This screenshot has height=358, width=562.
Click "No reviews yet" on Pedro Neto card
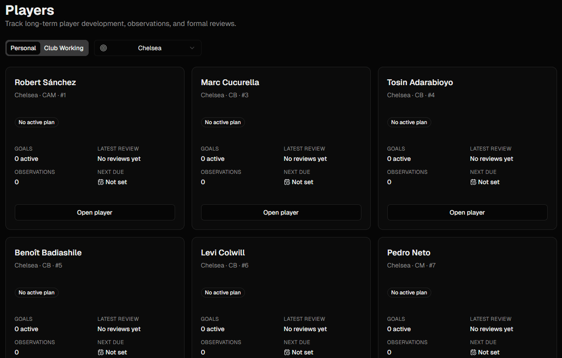coord(492,329)
